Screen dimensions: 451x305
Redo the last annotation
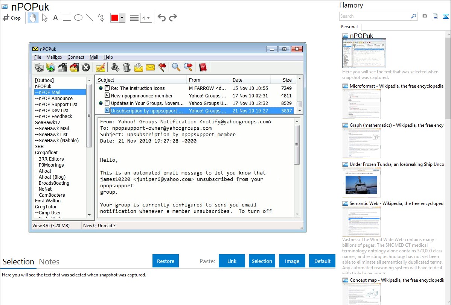(173, 18)
